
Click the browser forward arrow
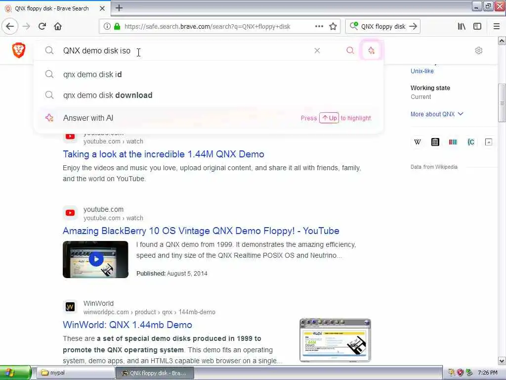27,26
